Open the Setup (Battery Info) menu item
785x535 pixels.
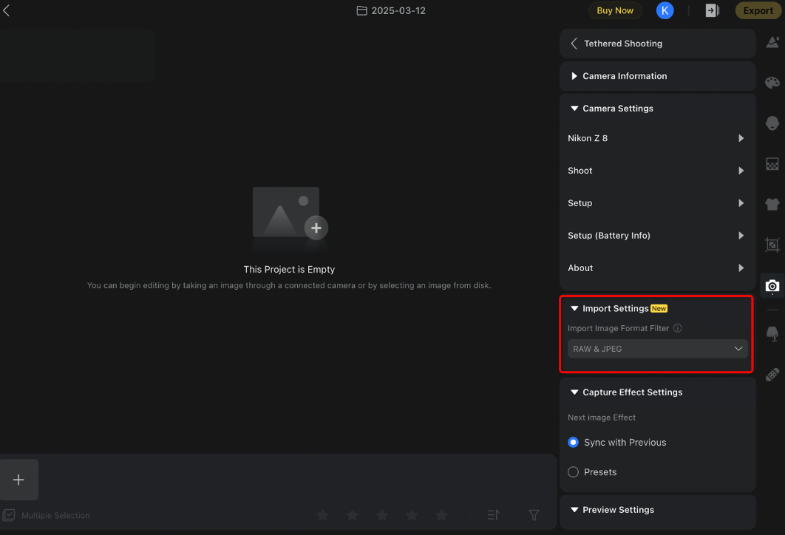click(656, 236)
